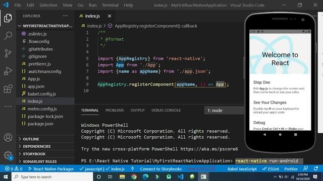Switch to the DEBUG CONSOLE tab
Image resolution: width=323 pixels, height=181 pixels.
tap(166, 110)
